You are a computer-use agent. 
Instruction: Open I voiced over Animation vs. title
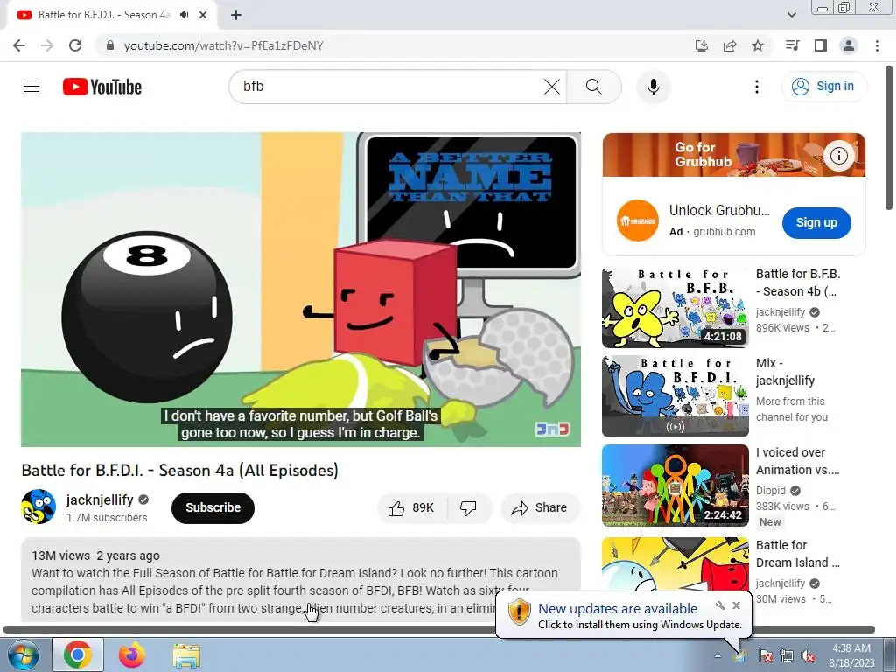tap(798, 461)
